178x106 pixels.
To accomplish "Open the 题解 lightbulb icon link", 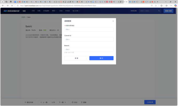I will point(84,102).
